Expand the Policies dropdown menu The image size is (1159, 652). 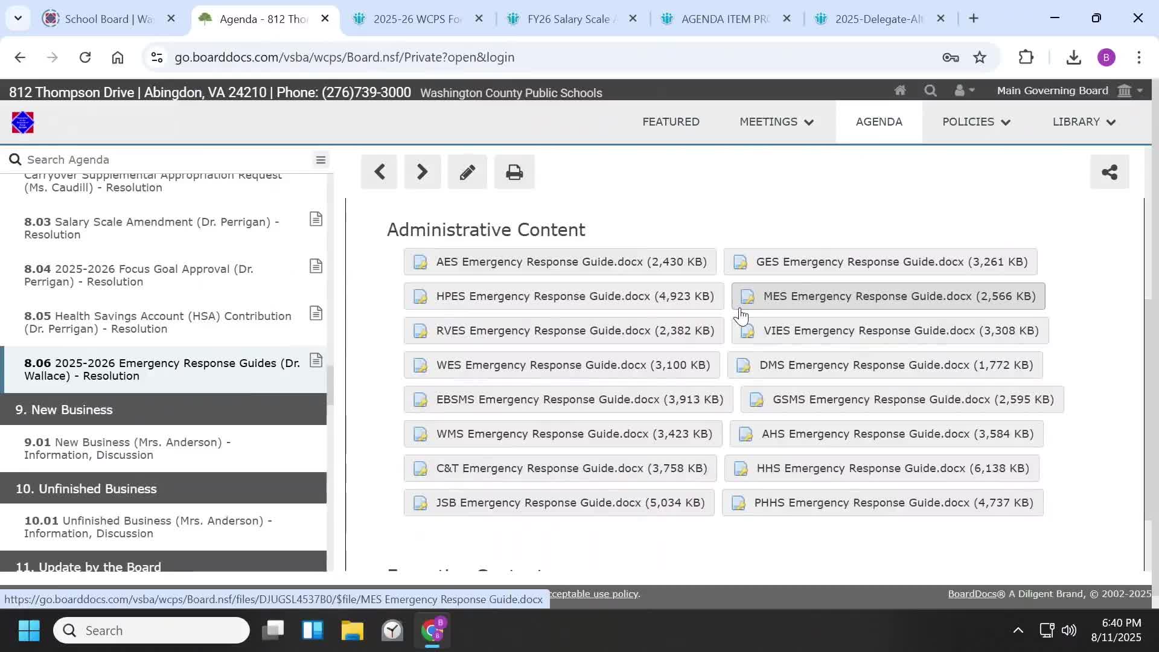976,122
